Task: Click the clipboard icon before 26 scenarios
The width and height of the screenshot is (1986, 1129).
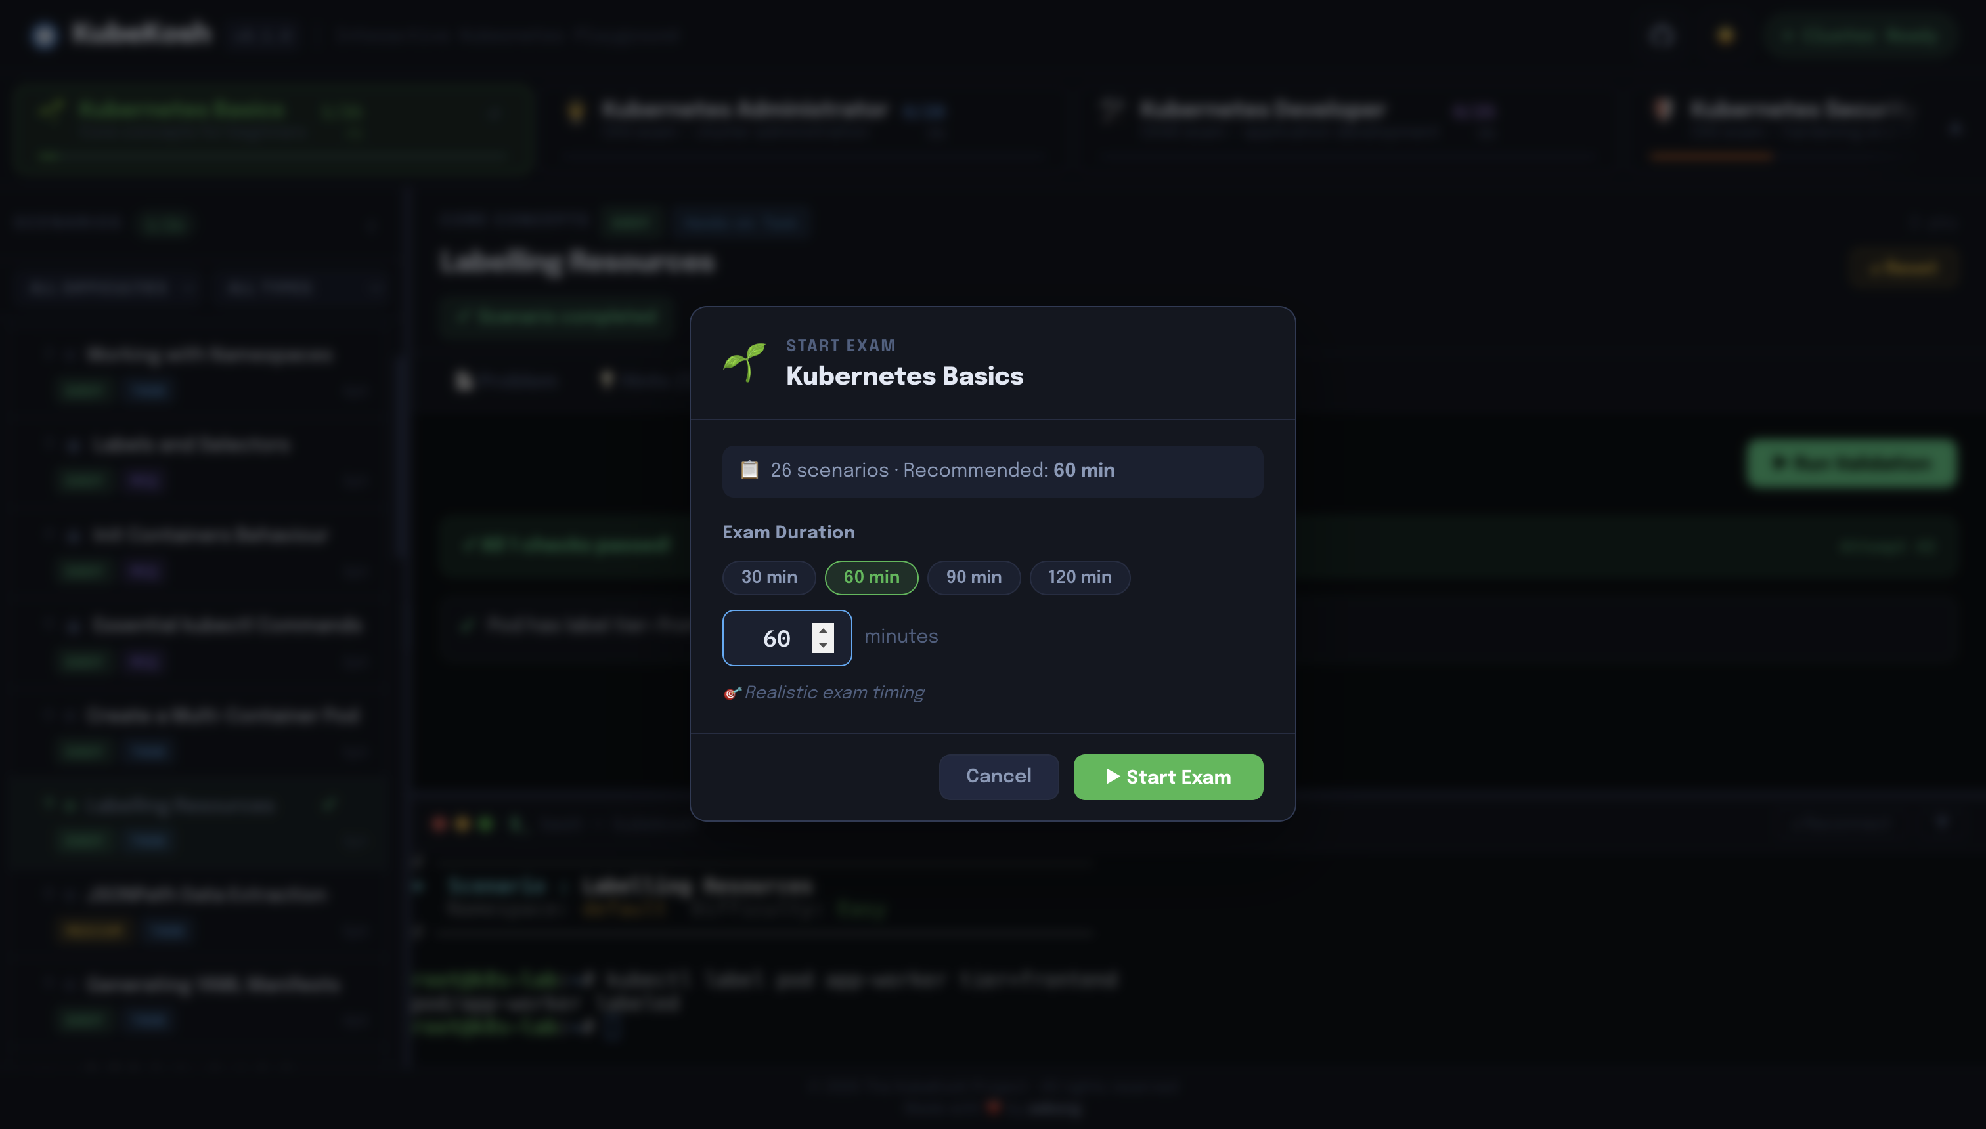Action: click(x=749, y=471)
